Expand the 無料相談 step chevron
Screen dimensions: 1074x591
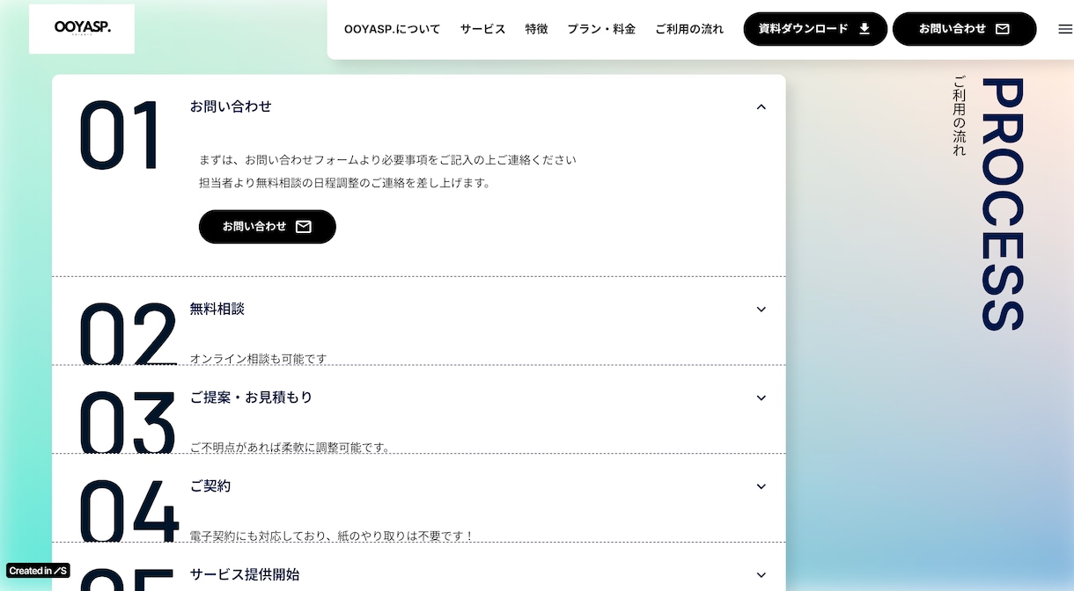coord(761,309)
